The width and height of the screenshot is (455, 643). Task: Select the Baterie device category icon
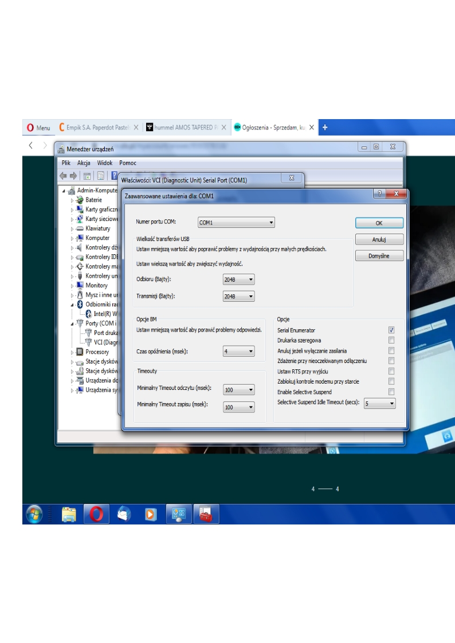pyautogui.click(x=80, y=200)
